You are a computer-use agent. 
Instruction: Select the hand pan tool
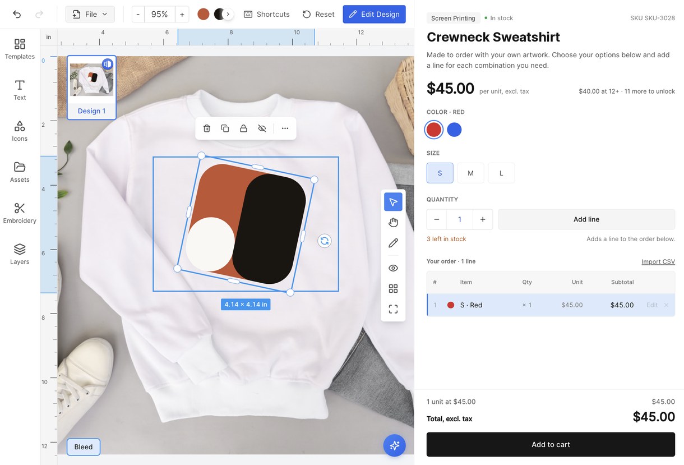[393, 223]
